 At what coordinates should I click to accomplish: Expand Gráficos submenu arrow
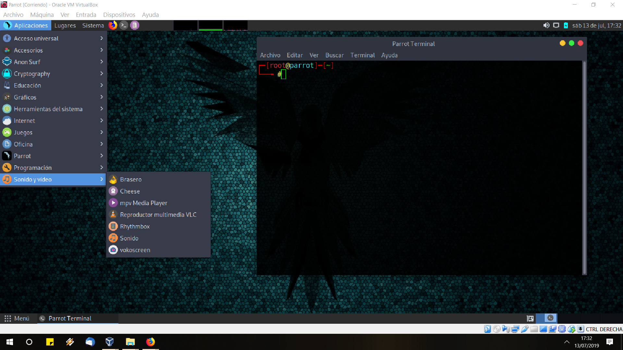coord(102,97)
